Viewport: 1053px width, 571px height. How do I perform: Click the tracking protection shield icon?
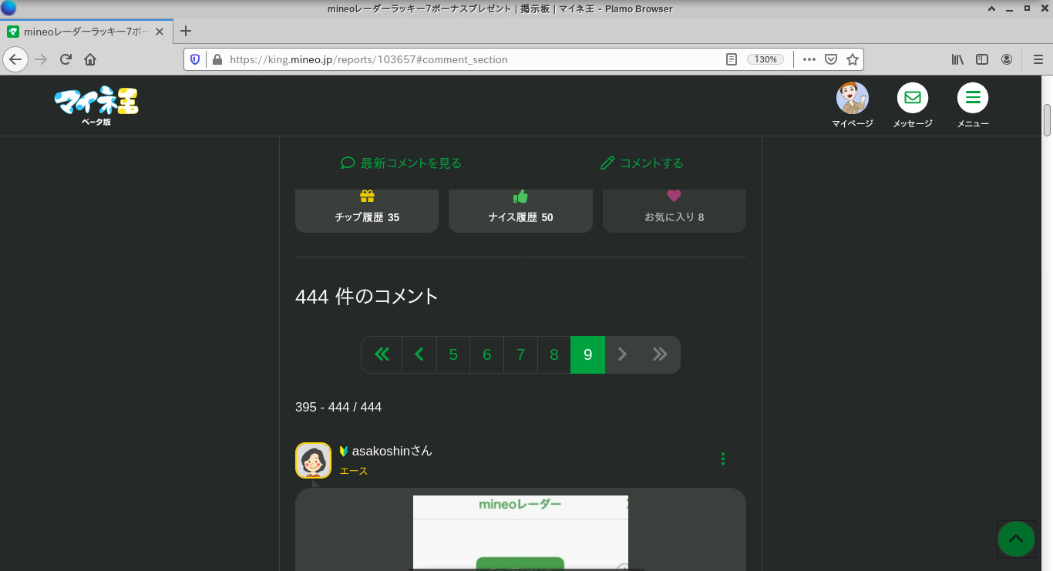point(195,59)
